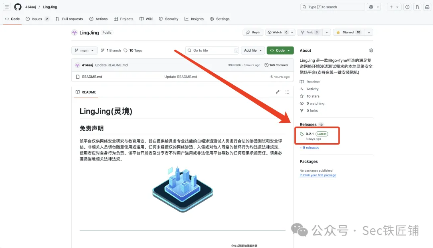The image size is (433, 248).
Task: Open the README outline list icon
Action: point(287,92)
